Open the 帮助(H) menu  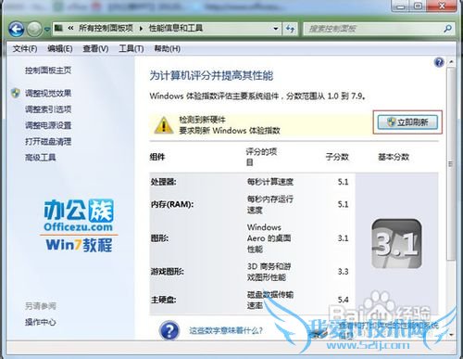167,48
